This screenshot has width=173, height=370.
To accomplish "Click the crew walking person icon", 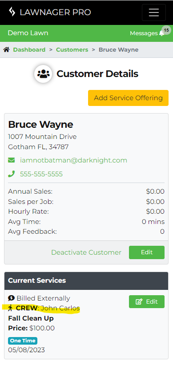I will click(10, 308).
